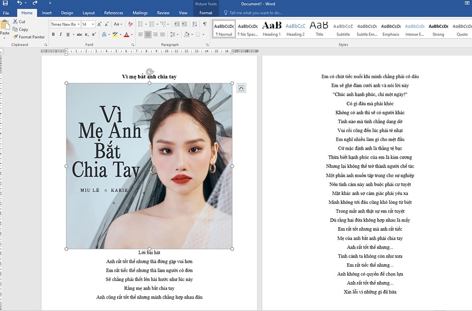Open the Customize Quick Access Toolbar arrow
The width and height of the screenshot is (472, 311).
pyautogui.click(x=50, y=3)
